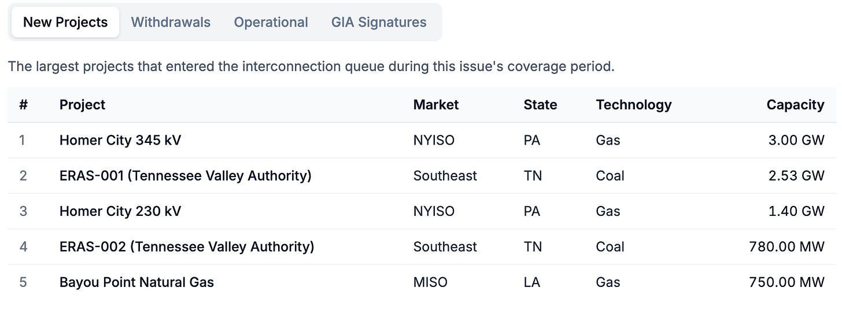The width and height of the screenshot is (842, 309).
Task: Open ERAS-001 Tennessee Valley Authority project
Action: coord(186,175)
